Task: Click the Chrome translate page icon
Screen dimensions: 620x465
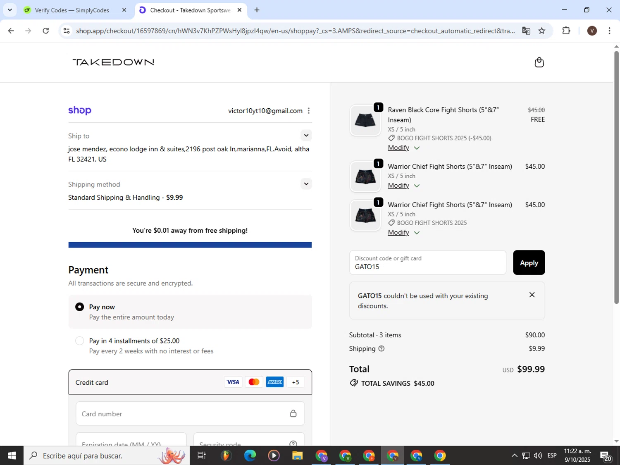Action: coord(526,31)
